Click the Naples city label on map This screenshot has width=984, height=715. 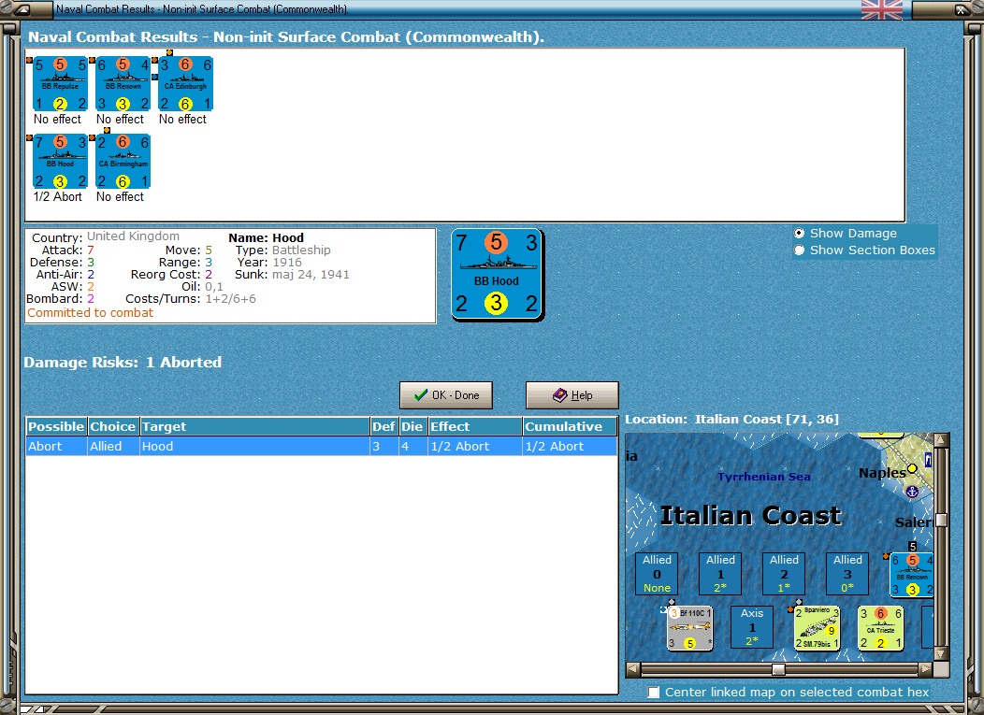tap(882, 473)
